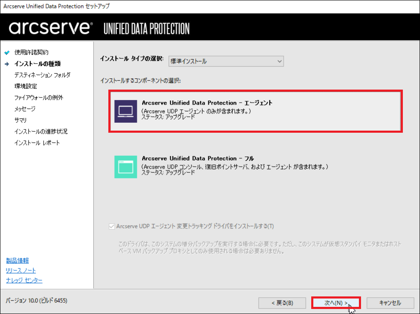Screen dimensions: 420x314
Task: Choose Arcserve Unified Data Protection - エージェント title
Action: coord(207,103)
